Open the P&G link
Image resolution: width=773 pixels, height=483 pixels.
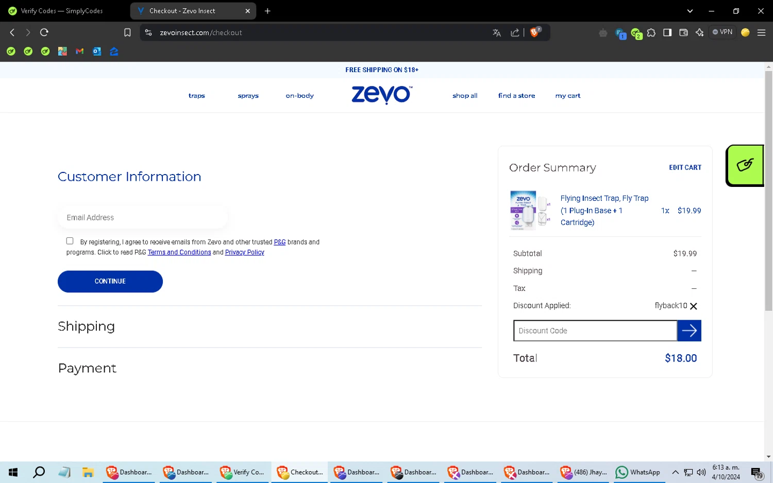[279, 242]
